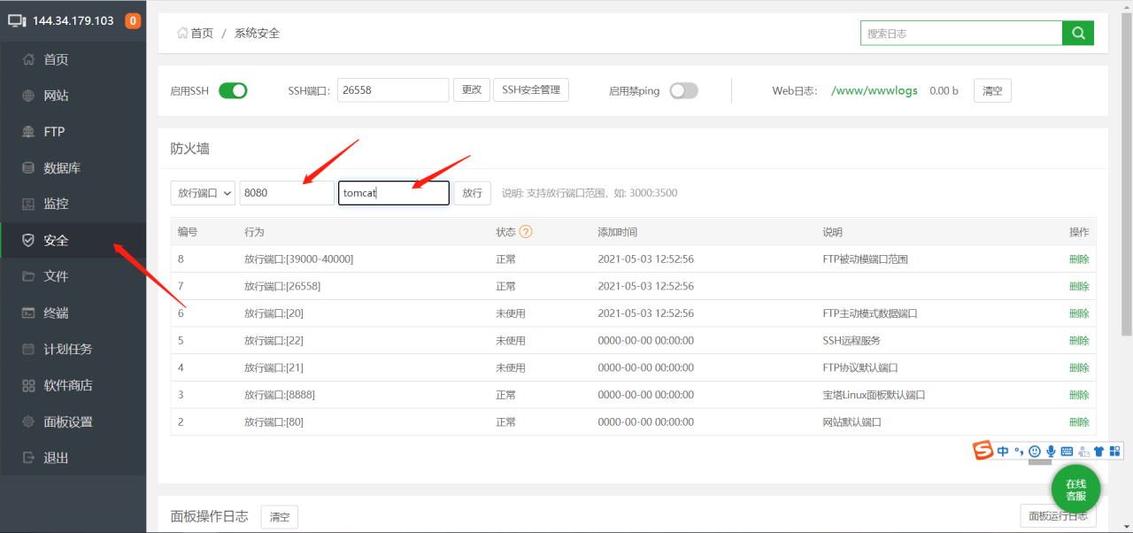The image size is (1133, 533).
Task: Open the Sogou toolbox grid icon
Action: coord(1114,451)
